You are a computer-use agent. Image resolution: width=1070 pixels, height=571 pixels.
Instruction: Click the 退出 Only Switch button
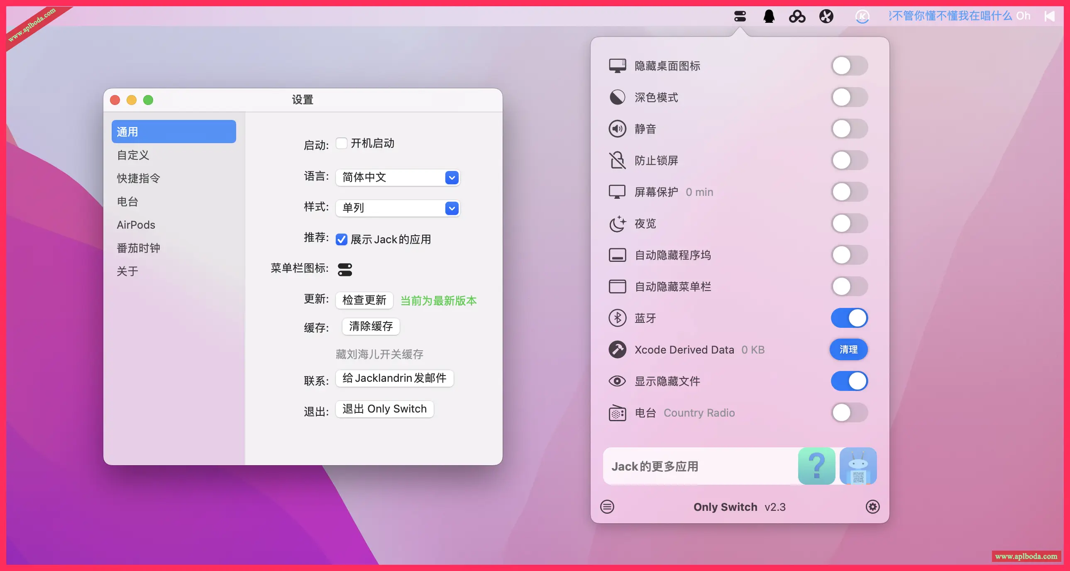385,409
